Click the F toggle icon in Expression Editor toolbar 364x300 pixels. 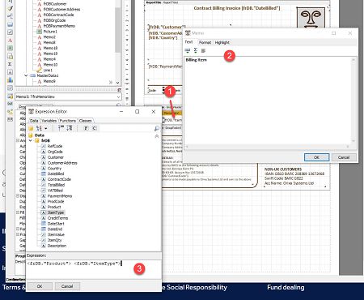point(86,128)
